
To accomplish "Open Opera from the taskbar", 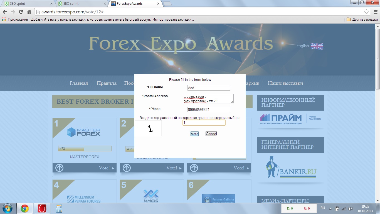I will [x=42, y=208].
